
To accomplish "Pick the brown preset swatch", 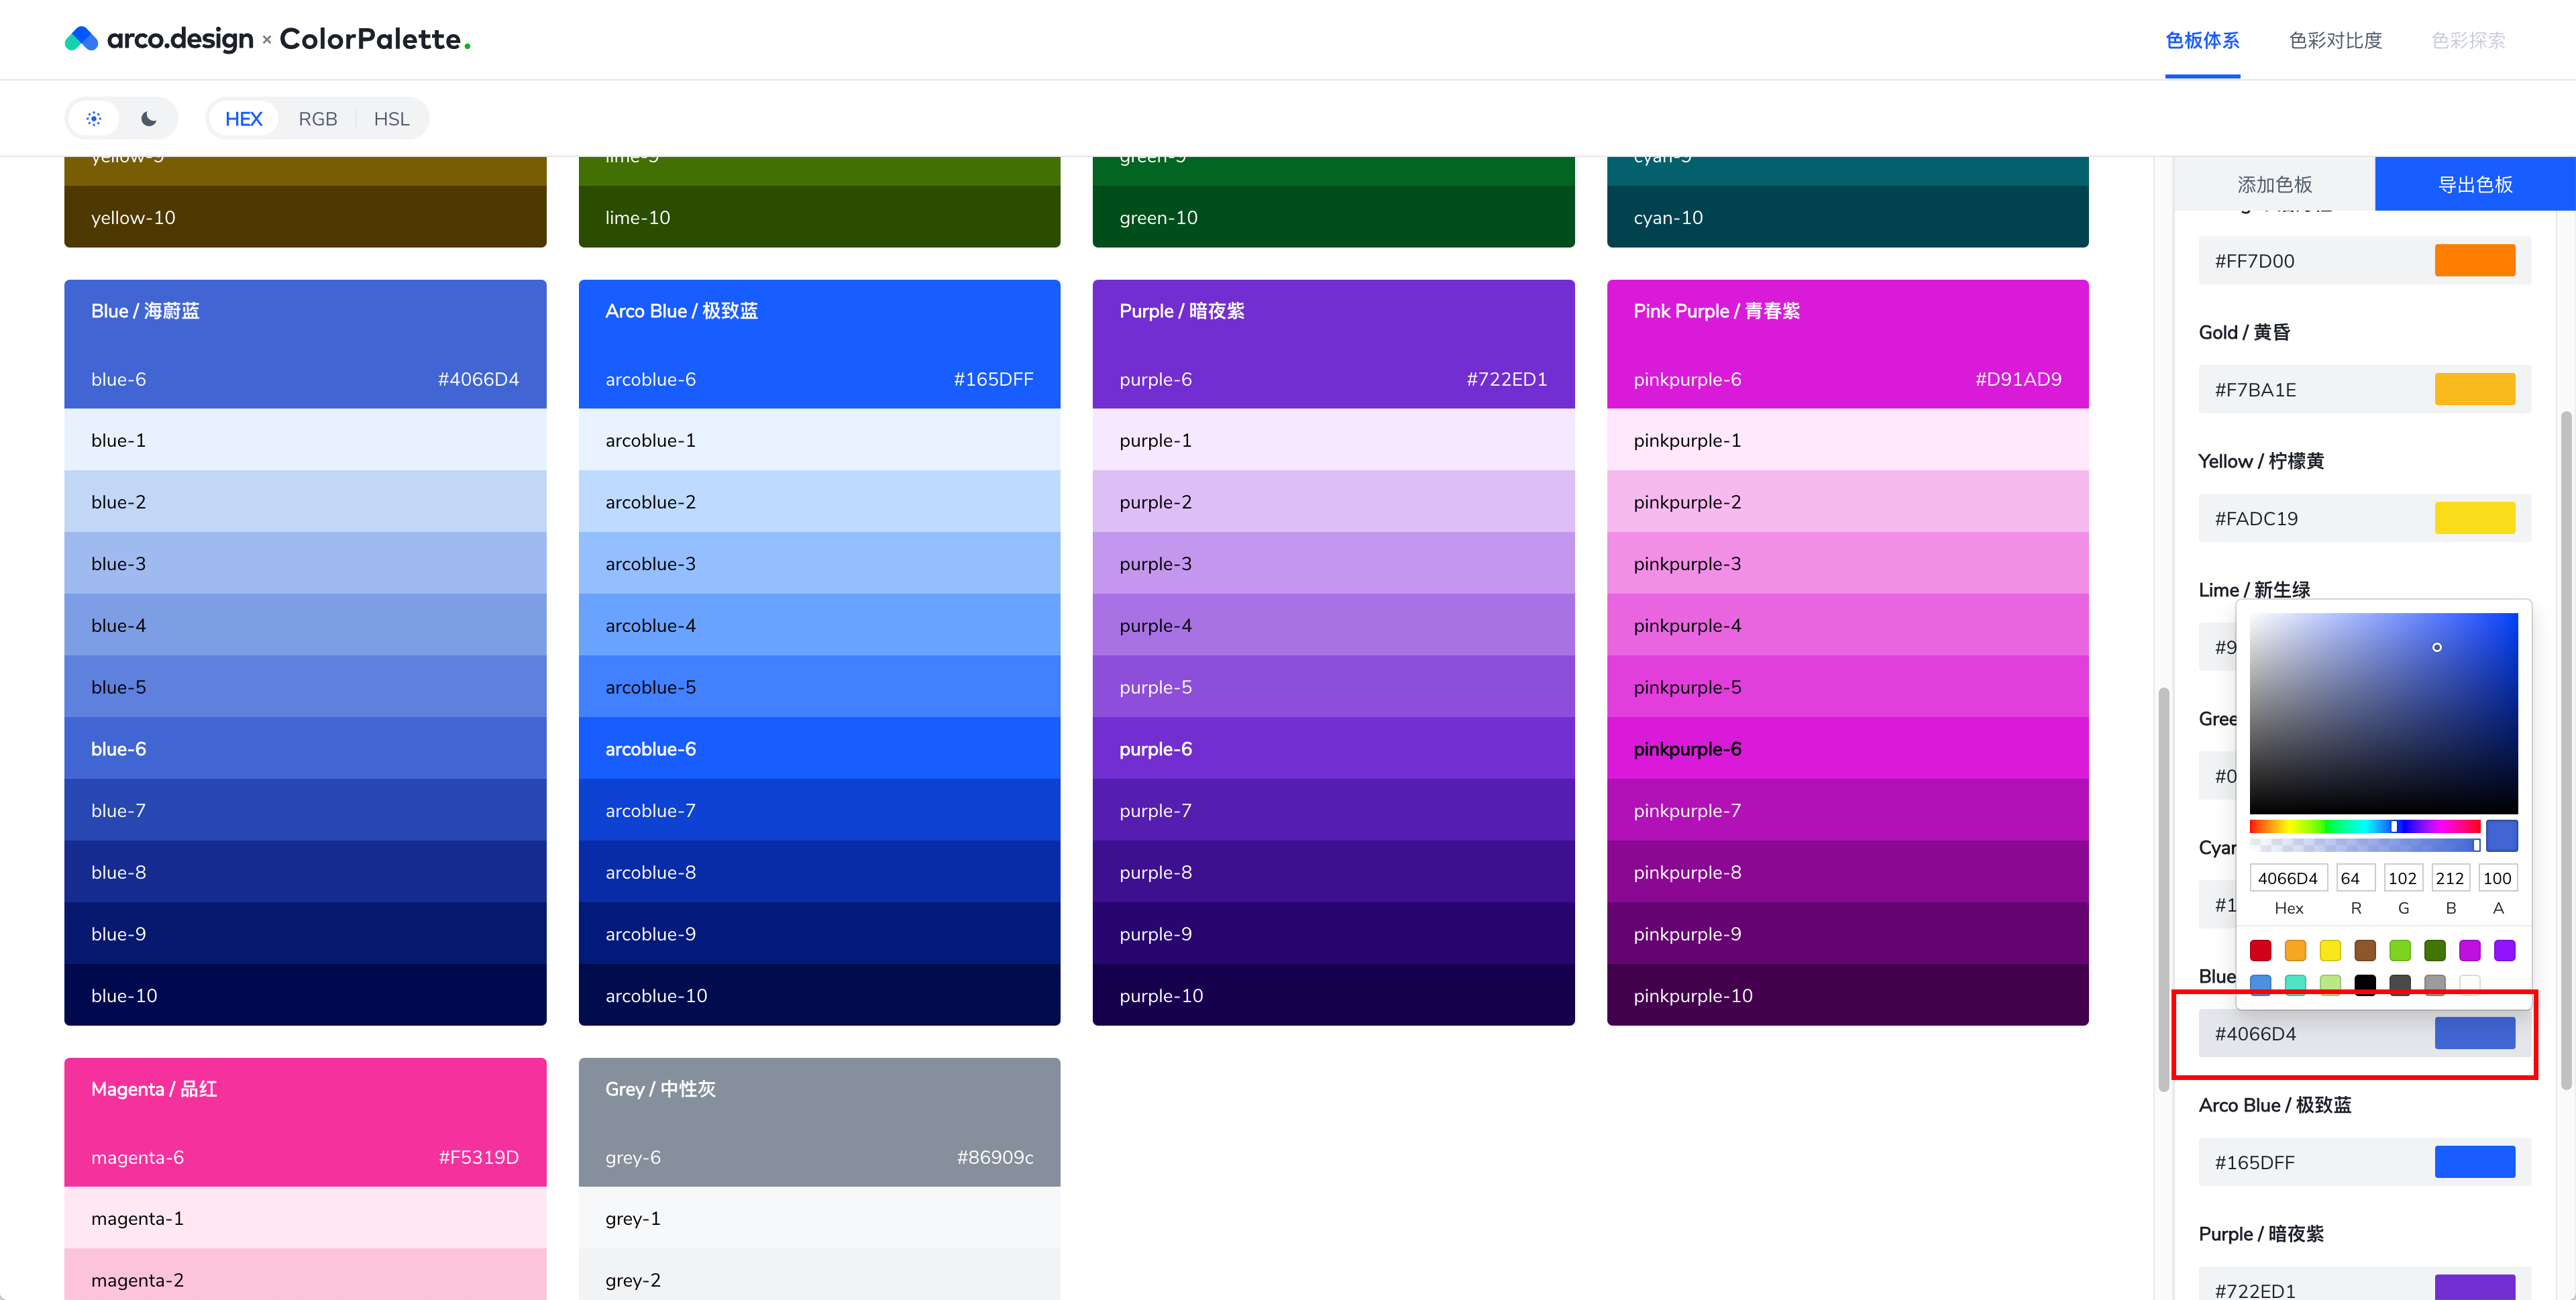I will [x=2365, y=950].
